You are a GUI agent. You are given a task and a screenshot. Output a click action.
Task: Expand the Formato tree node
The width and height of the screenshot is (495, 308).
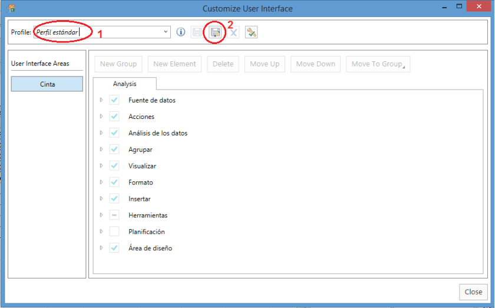tap(101, 183)
